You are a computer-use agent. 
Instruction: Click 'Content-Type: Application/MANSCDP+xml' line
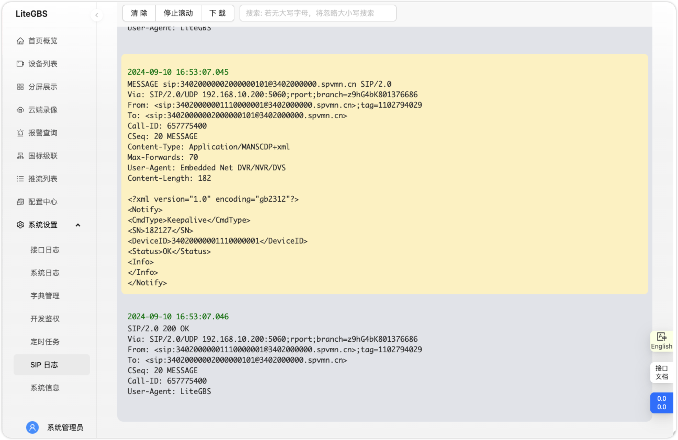[209, 147]
